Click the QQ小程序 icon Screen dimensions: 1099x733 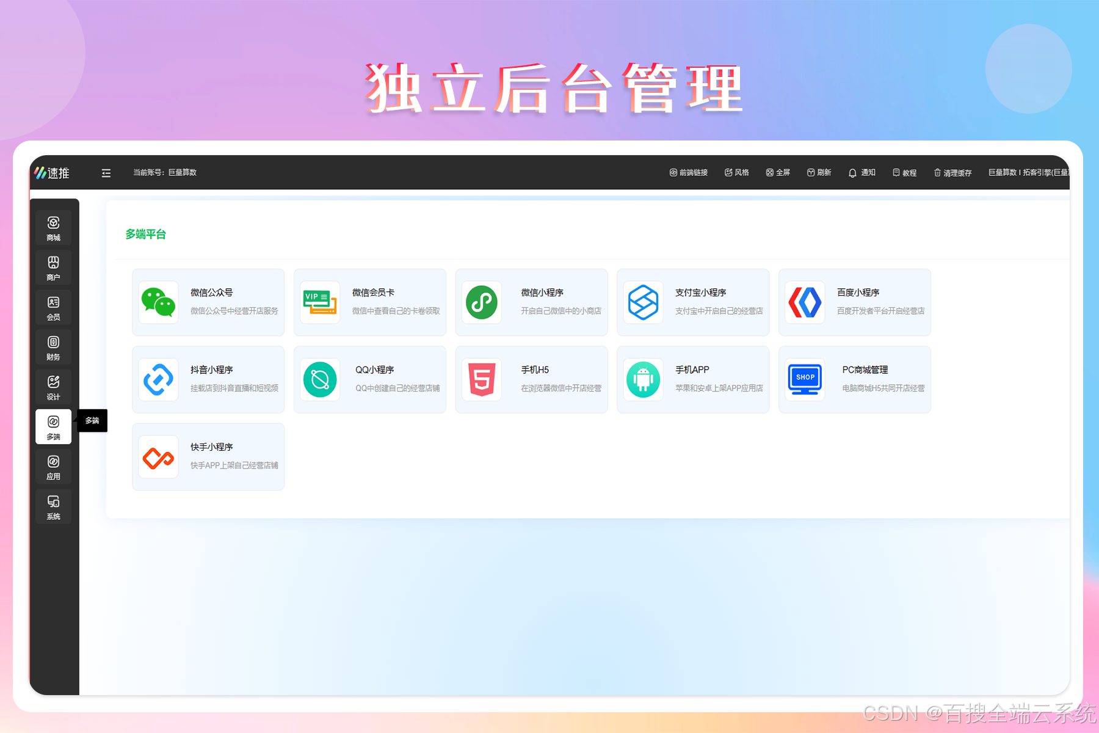320,379
